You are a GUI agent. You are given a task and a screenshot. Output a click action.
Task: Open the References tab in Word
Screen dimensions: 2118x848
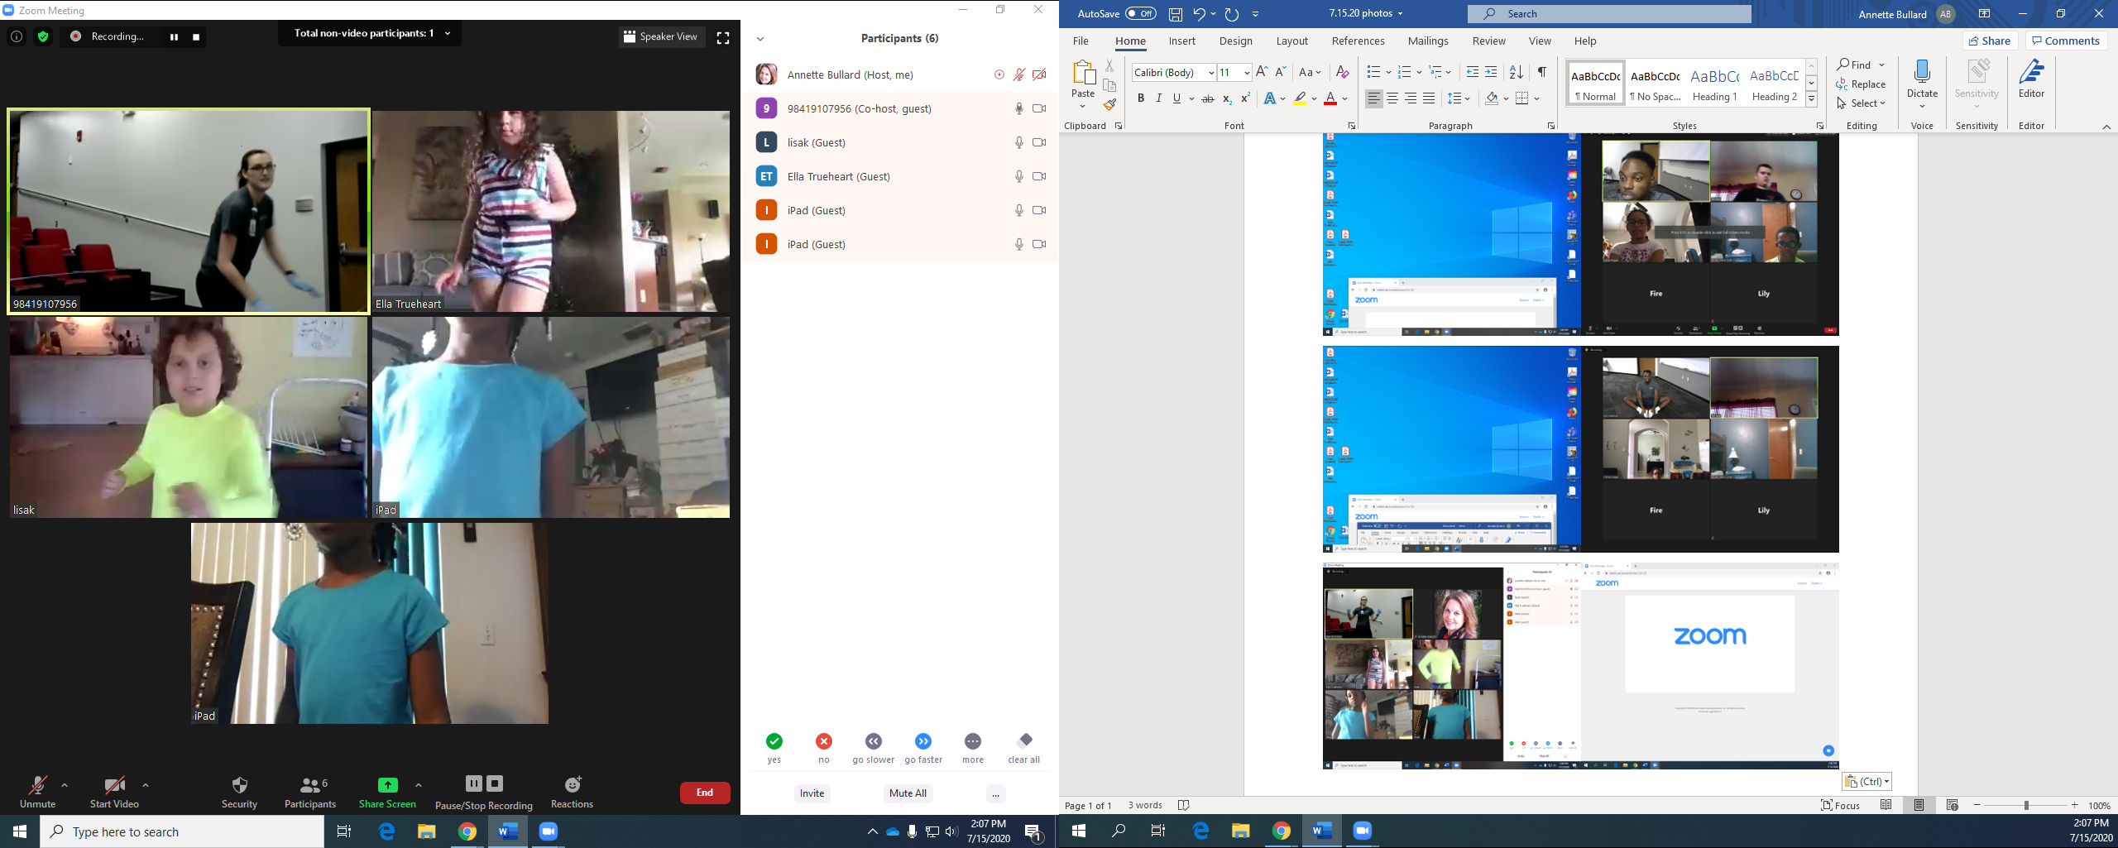(x=1358, y=41)
